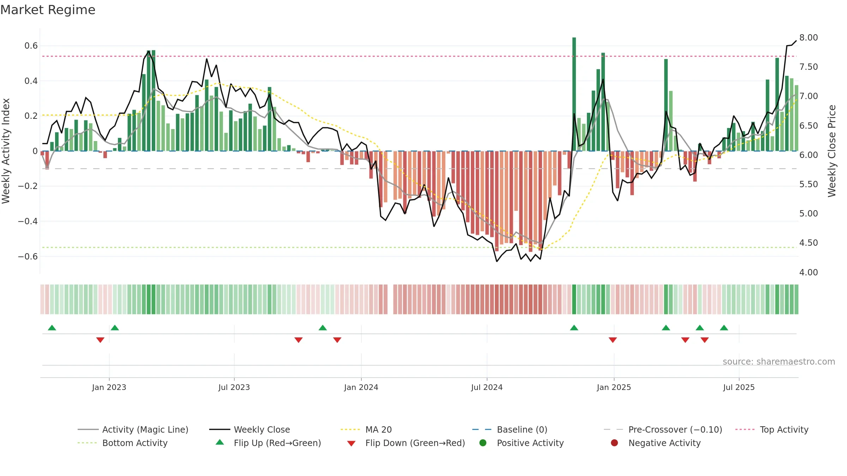This screenshot has width=847, height=476.
Task: Click the first green flip-up triangle marker
Action: 52,328
